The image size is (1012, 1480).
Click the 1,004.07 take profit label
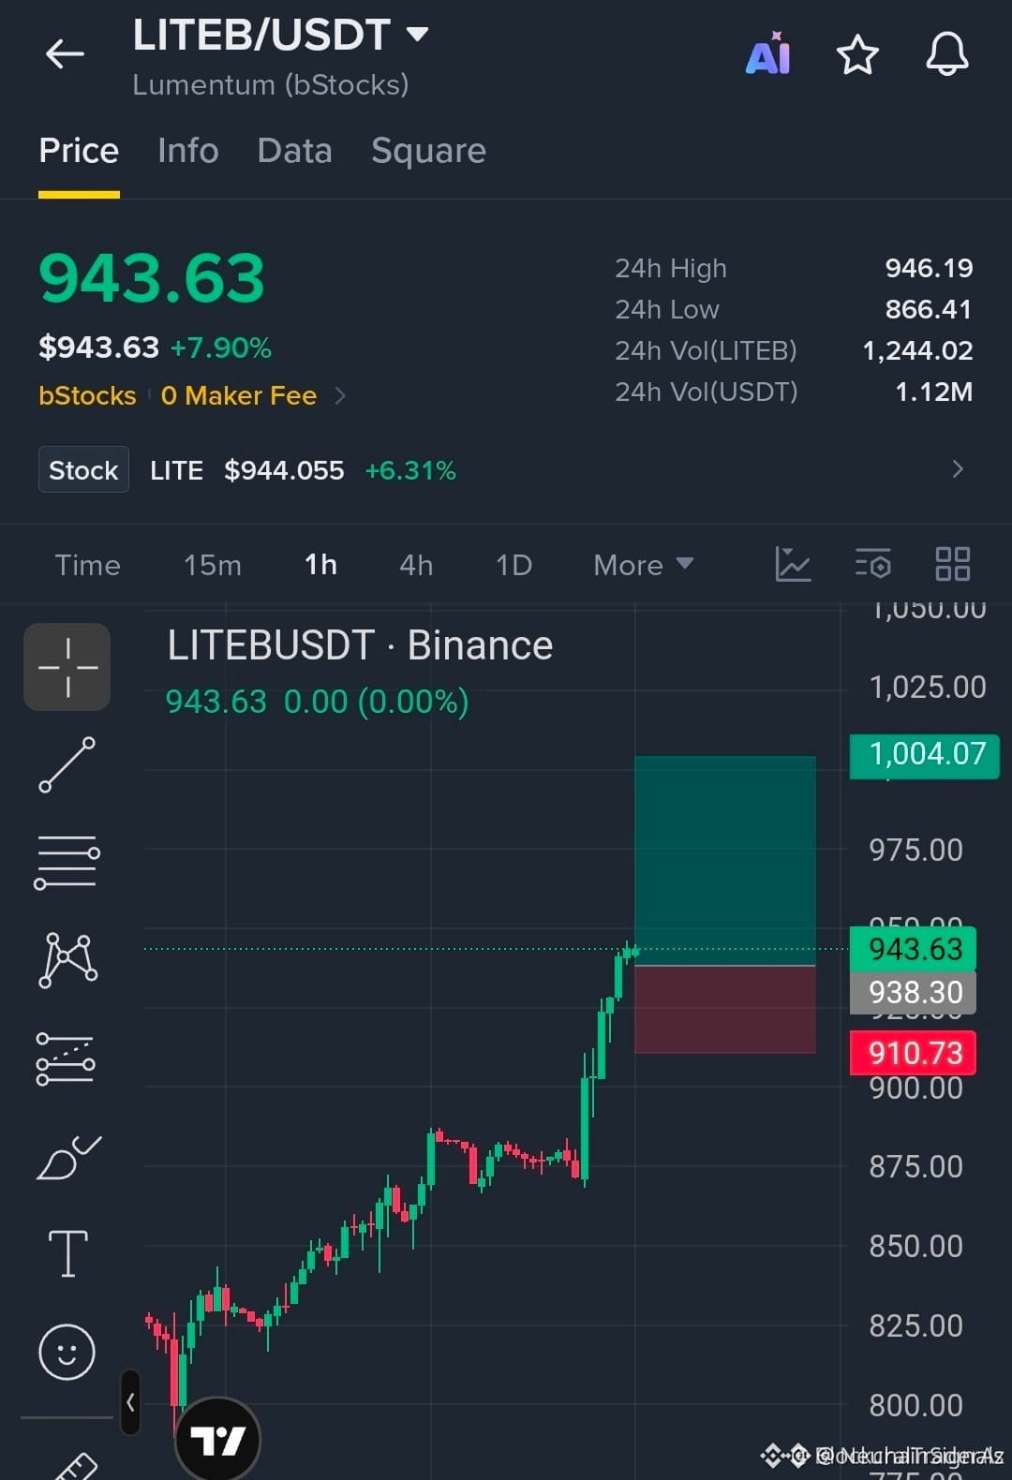pyautogui.click(x=925, y=755)
